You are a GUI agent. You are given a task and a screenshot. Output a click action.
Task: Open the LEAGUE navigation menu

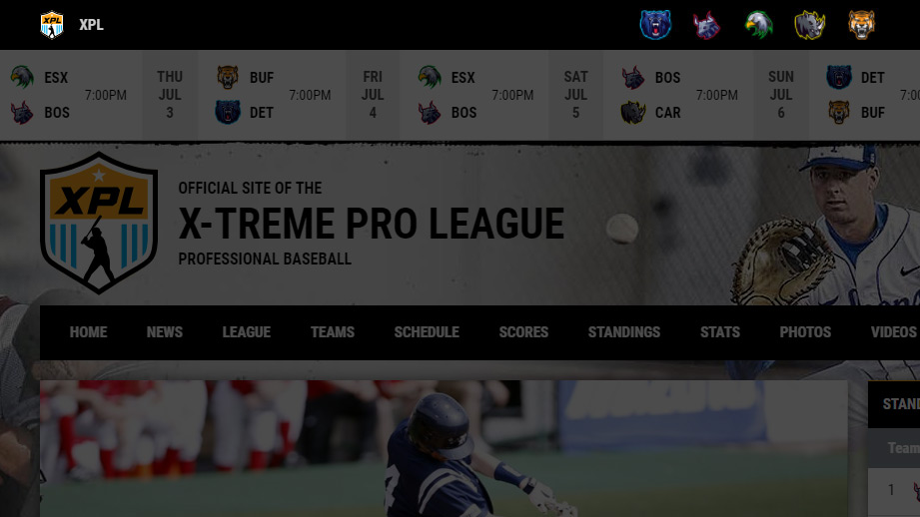247,332
